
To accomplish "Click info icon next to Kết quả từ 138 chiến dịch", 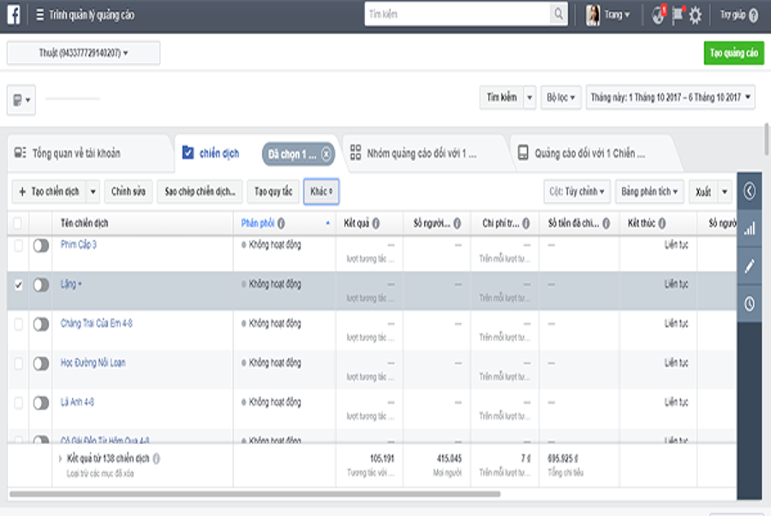I will (157, 459).
